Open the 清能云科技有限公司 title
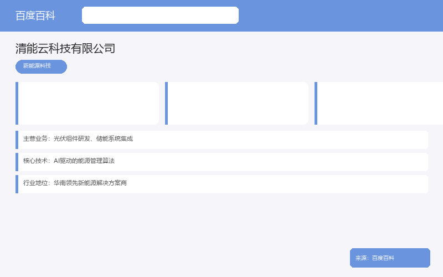Image resolution: width=443 pixels, height=277 pixels. [x=65, y=49]
